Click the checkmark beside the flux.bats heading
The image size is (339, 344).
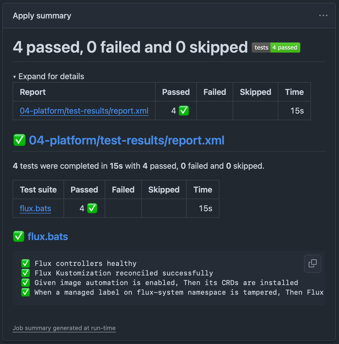click(19, 236)
